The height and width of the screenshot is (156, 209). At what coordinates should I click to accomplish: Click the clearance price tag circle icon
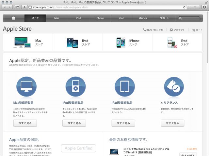point(174,87)
